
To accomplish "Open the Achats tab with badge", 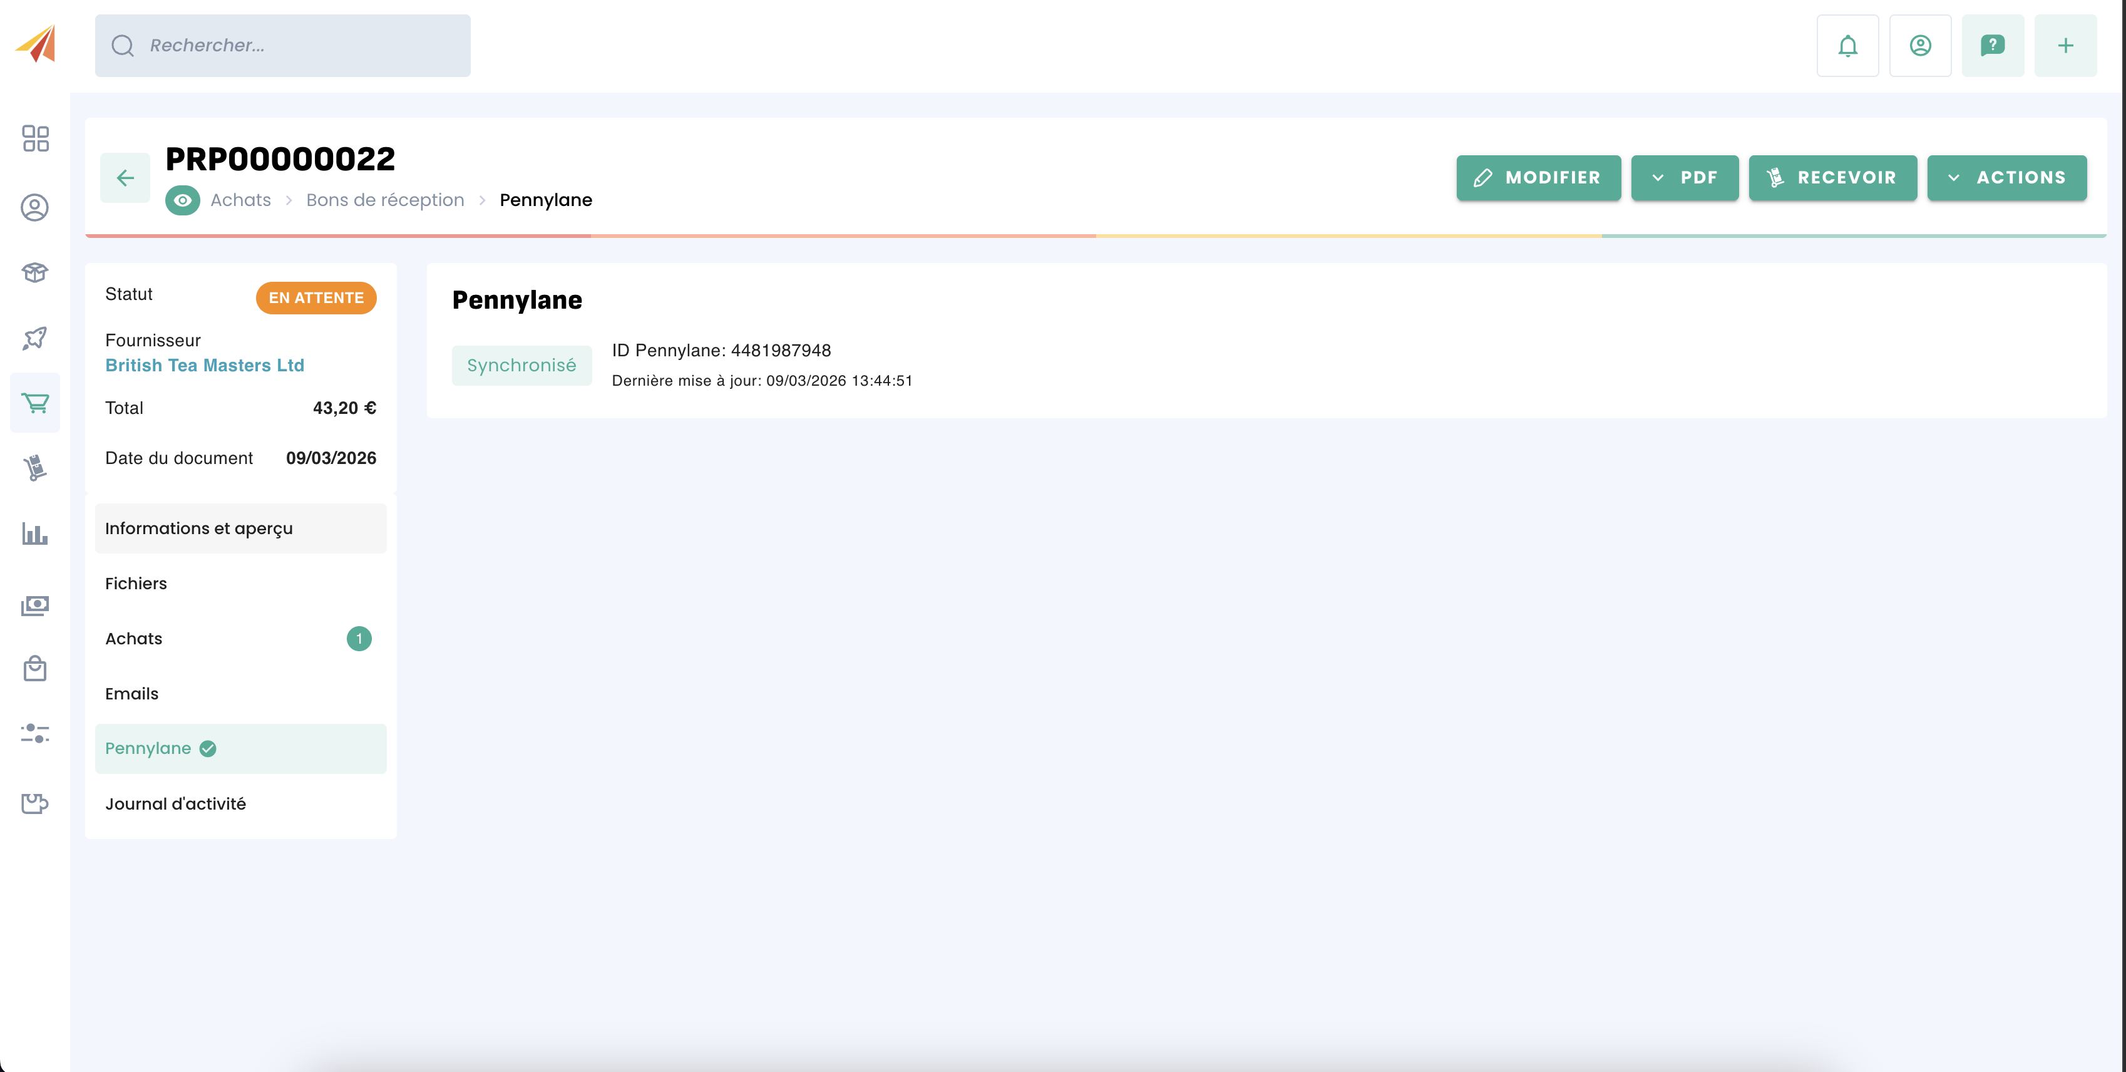I will 240,639.
